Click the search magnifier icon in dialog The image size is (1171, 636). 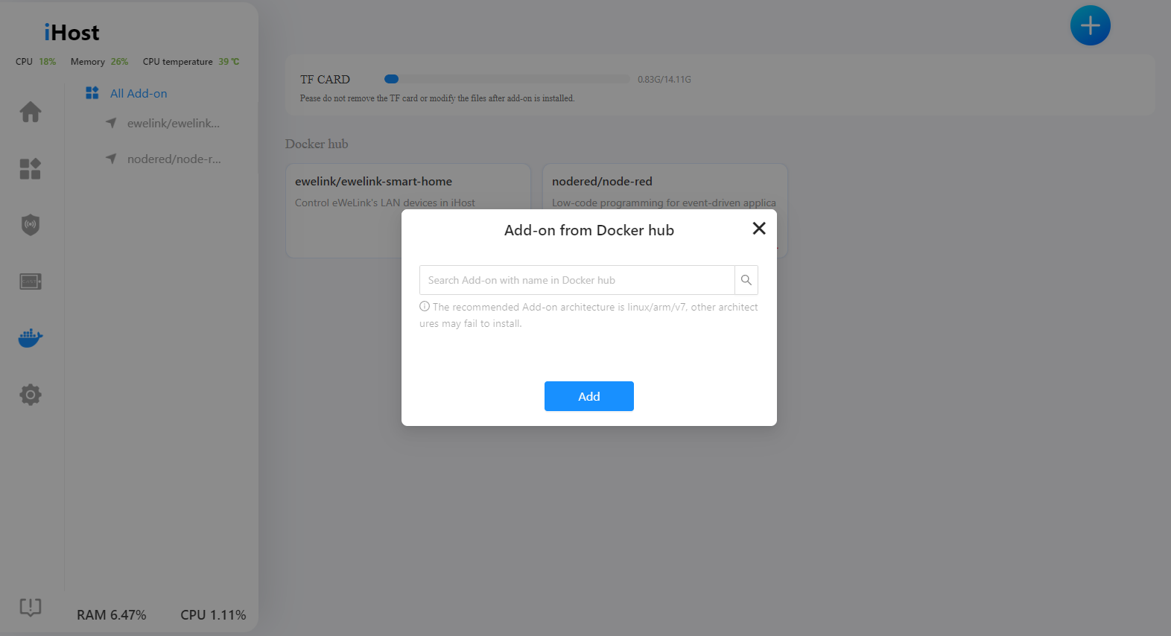[x=746, y=280]
